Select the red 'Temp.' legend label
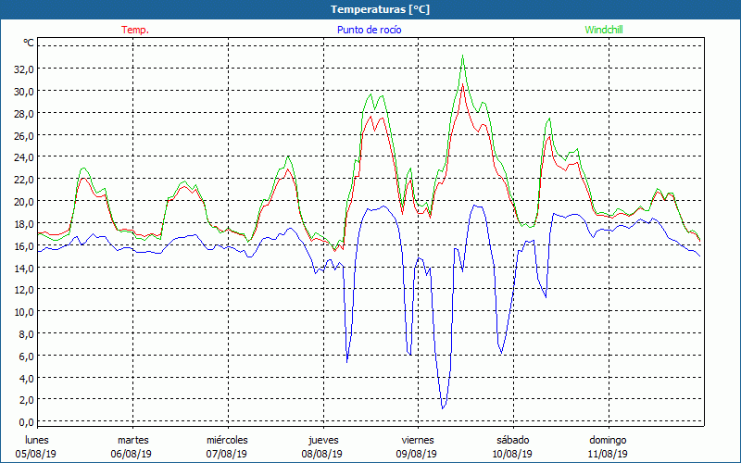Image resolution: width=741 pixels, height=463 pixels. [135, 30]
